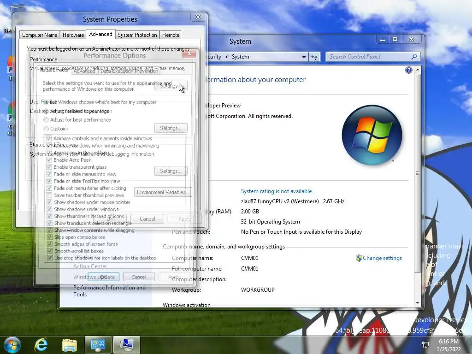Open the Hardware tab

tap(73, 35)
